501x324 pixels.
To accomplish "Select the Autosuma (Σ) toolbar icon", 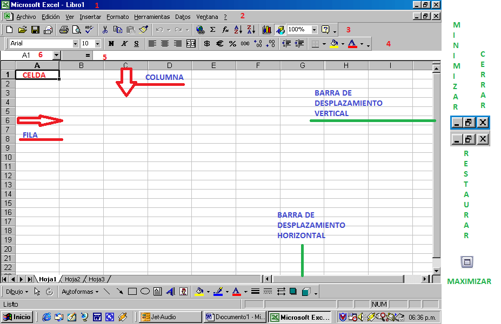I will pyautogui.click(x=212, y=30).
